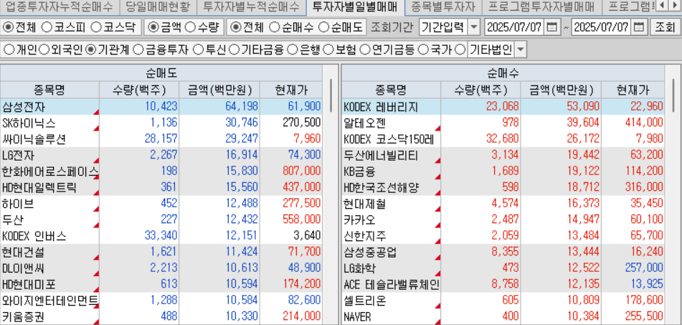682x325 pixels.
Task: Select the 알테오젠 row
Action: coord(503,123)
